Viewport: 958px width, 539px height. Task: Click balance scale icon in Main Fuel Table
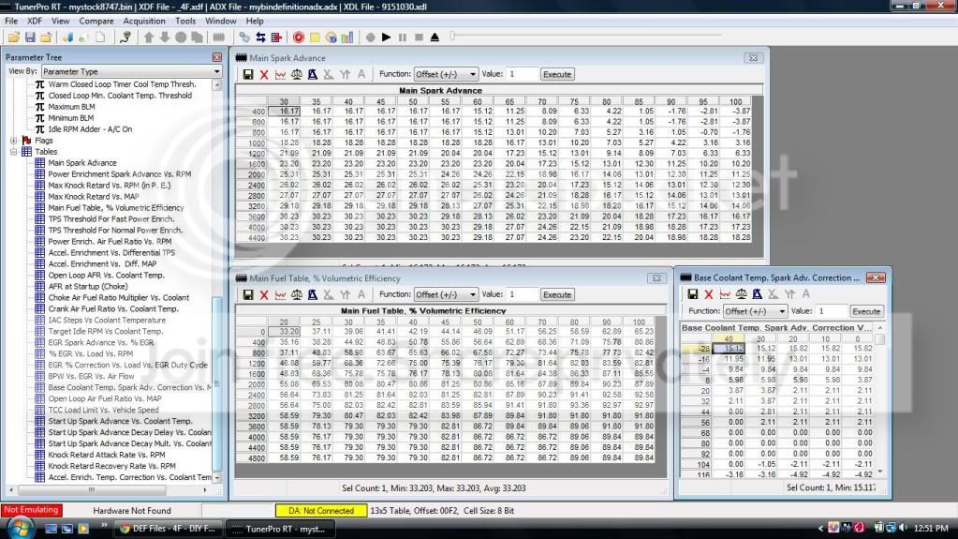click(296, 294)
